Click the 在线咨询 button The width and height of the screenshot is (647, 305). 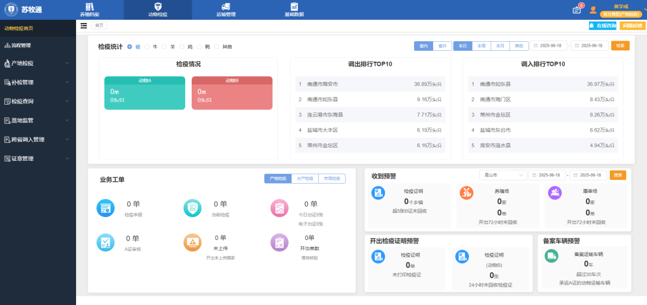click(x=603, y=26)
